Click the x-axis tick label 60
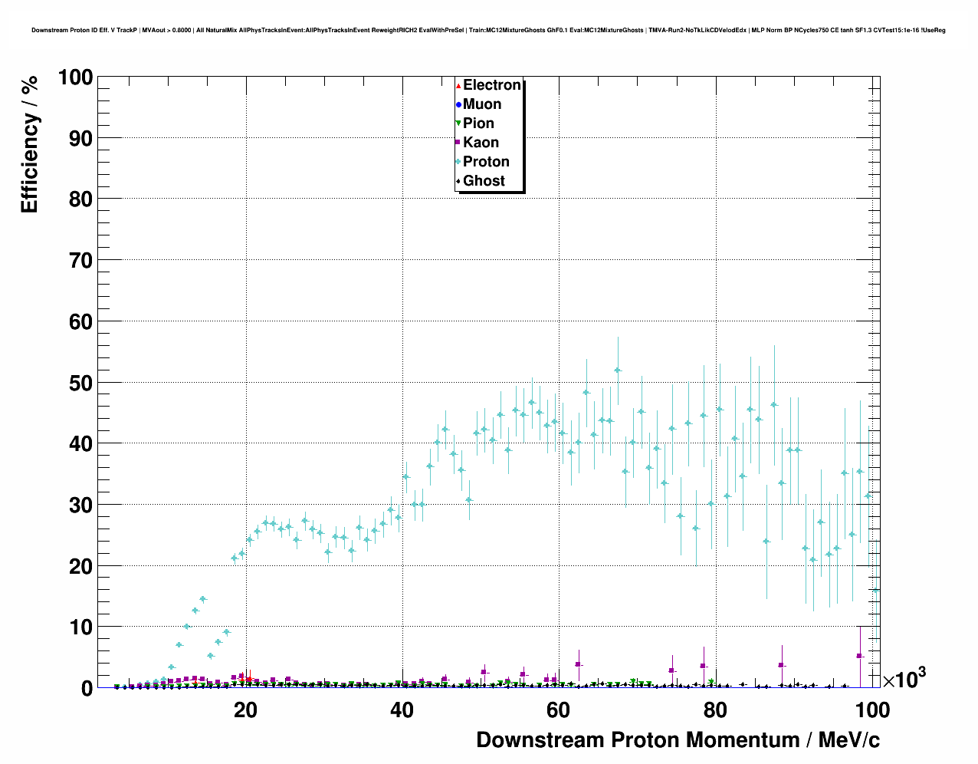The image size is (978, 764). pos(558,710)
